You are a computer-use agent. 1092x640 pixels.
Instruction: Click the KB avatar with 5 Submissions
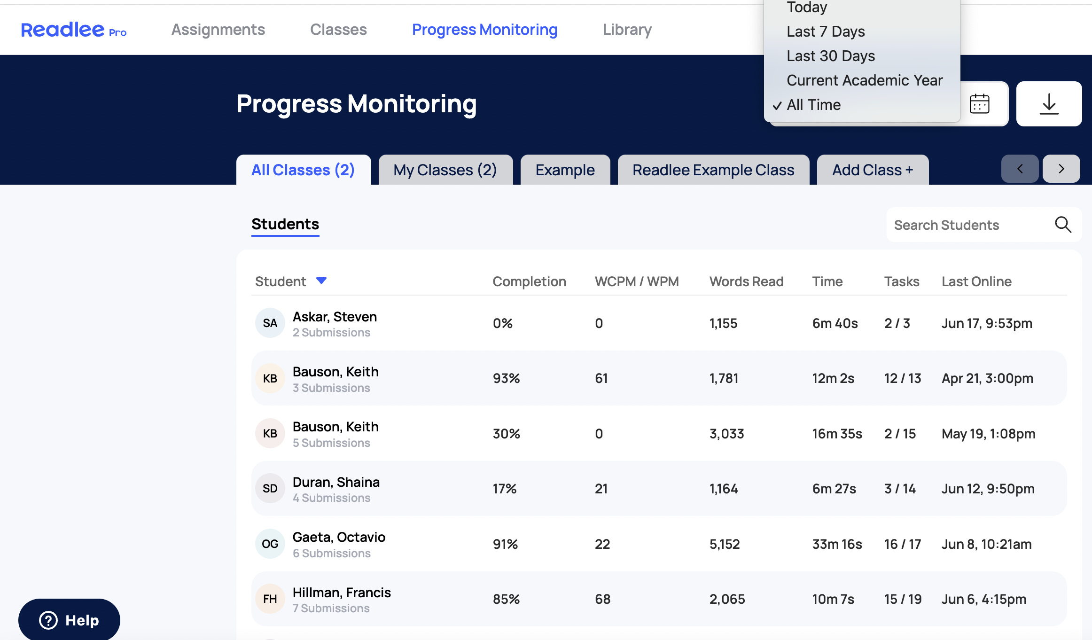click(x=270, y=433)
